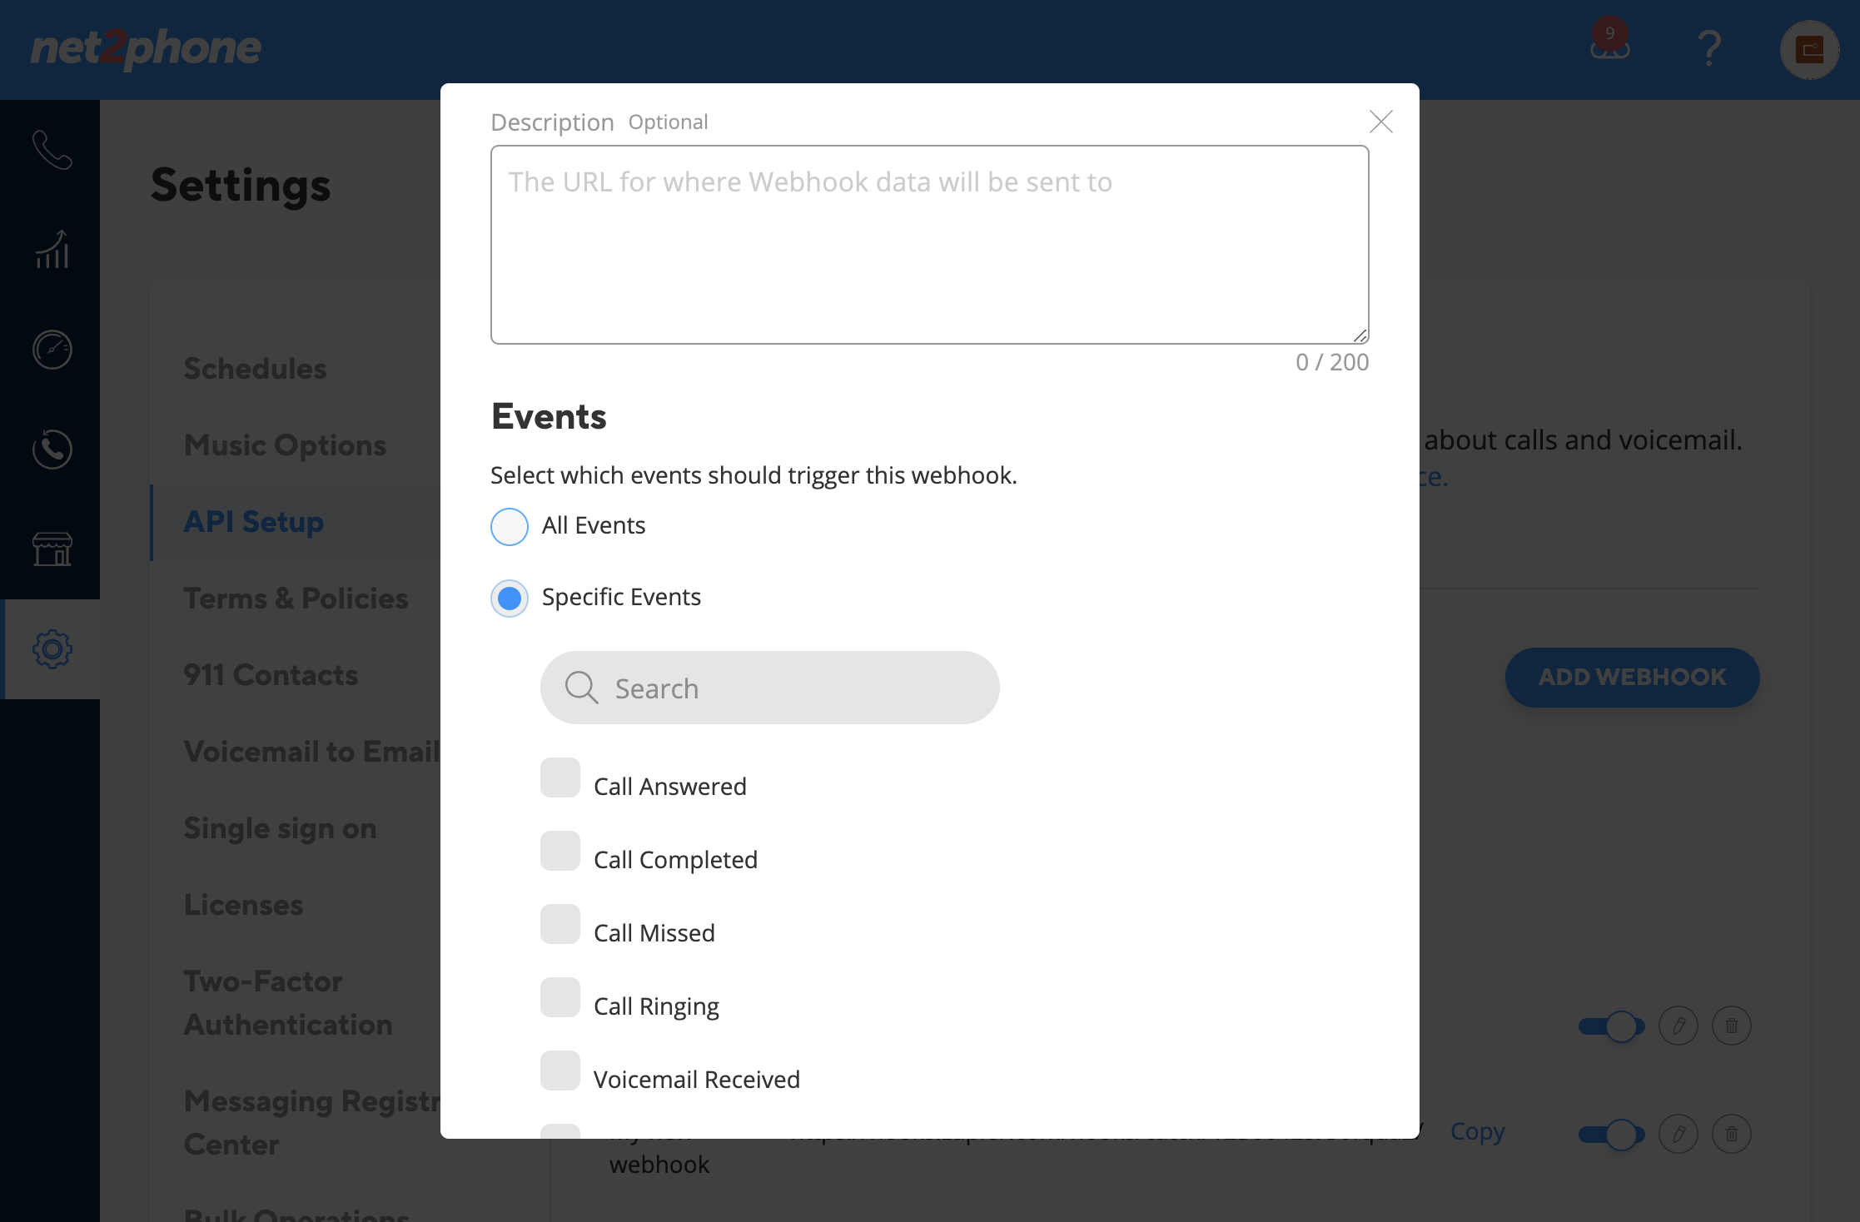Click the events Search field
This screenshot has width=1860, height=1222.
(769, 688)
